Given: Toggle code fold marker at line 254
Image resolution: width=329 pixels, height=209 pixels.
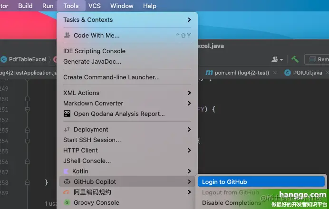Looking at the screenshot, I should tap(27, 141).
